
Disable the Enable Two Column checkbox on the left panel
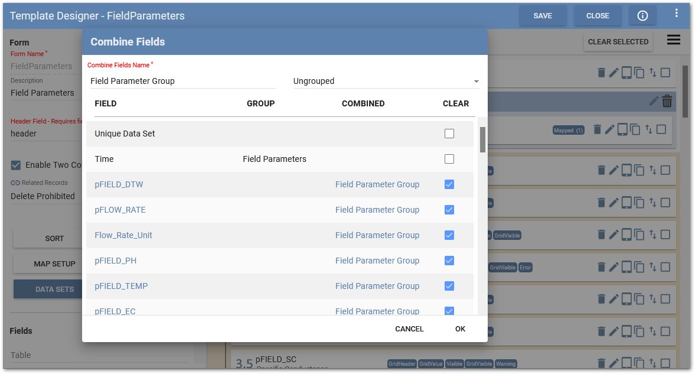coord(15,165)
